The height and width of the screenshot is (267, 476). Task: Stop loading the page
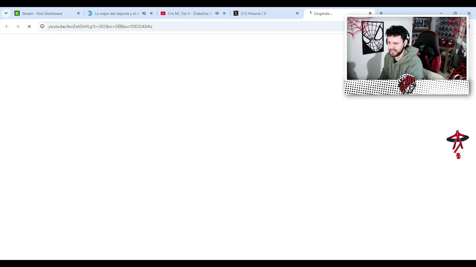coord(29,26)
